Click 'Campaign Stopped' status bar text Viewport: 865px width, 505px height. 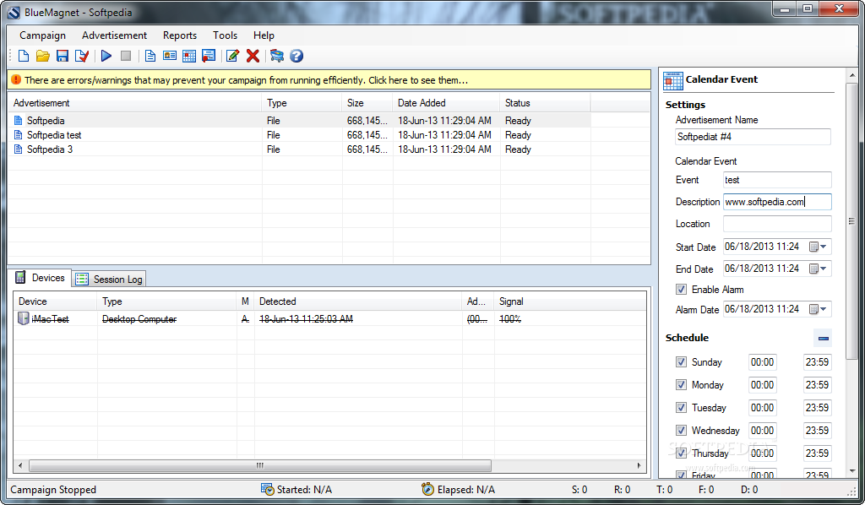pyautogui.click(x=53, y=490)
